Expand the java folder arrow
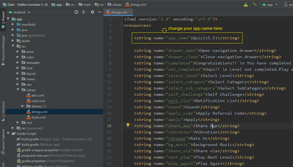The image size is (293, 167). point(13,30)
